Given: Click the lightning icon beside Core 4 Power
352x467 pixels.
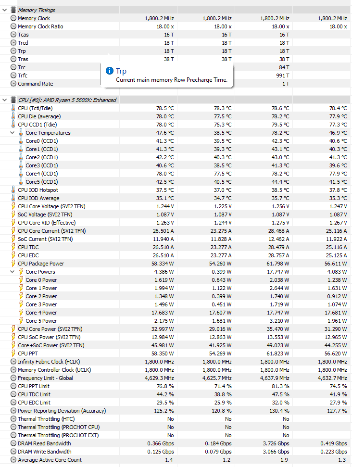Looking at the screenshot, I should (21, 313).
